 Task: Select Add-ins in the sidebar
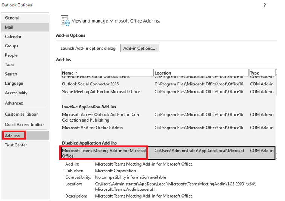[25, 136]
